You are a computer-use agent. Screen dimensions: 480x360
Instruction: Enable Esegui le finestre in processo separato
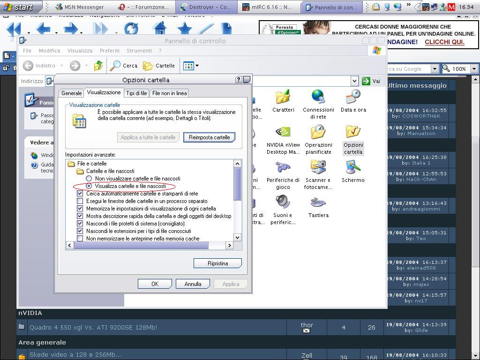click(x=80, y=201)
